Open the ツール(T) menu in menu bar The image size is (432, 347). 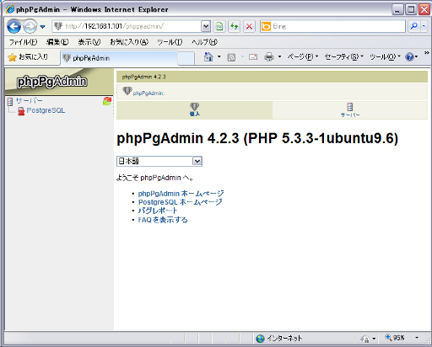tap(170, 42)
